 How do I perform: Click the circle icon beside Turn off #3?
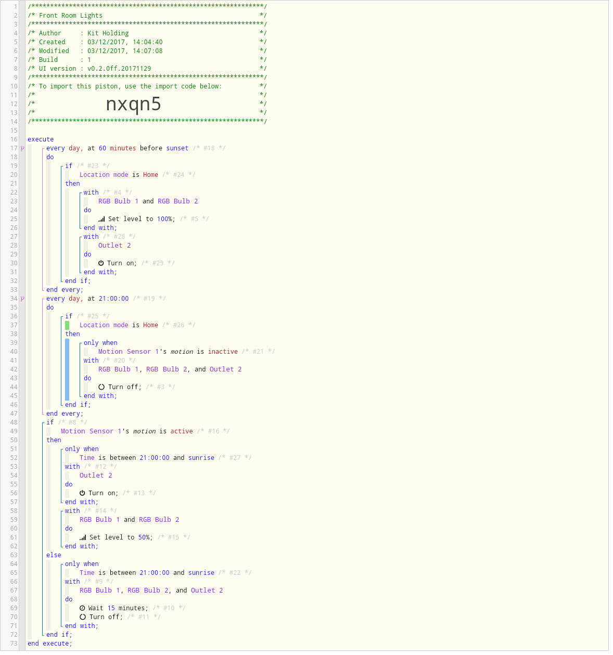[101, 387]
